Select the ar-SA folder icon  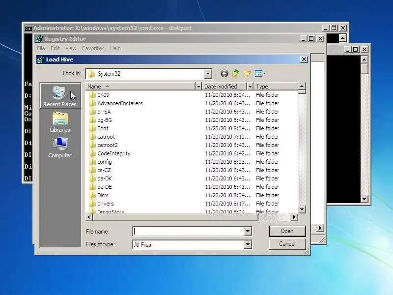click(92, 112)
